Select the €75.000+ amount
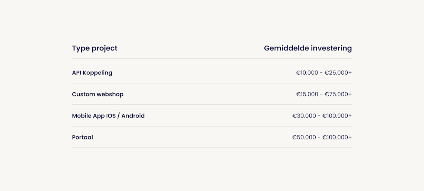This screenshot has width=424, height=191. 338,94
